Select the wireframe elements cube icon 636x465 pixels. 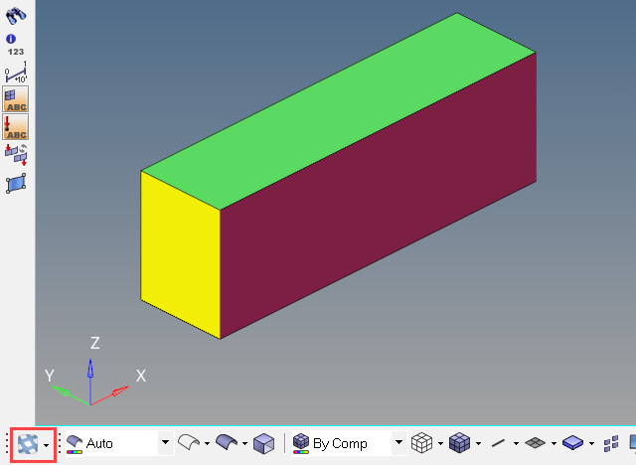[422, 443]
